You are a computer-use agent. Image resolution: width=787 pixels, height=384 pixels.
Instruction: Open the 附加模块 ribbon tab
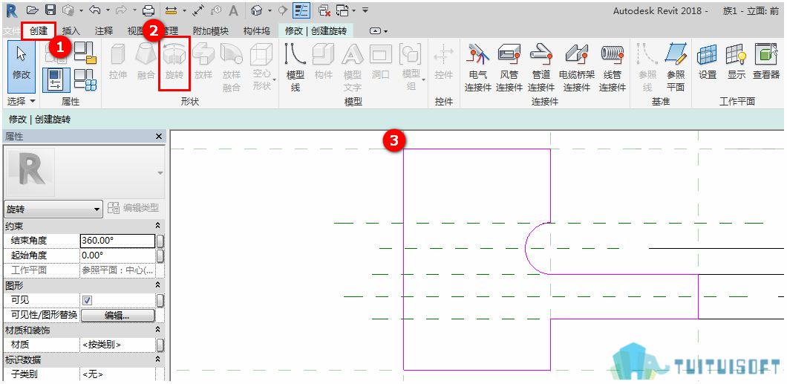(212, 31)
